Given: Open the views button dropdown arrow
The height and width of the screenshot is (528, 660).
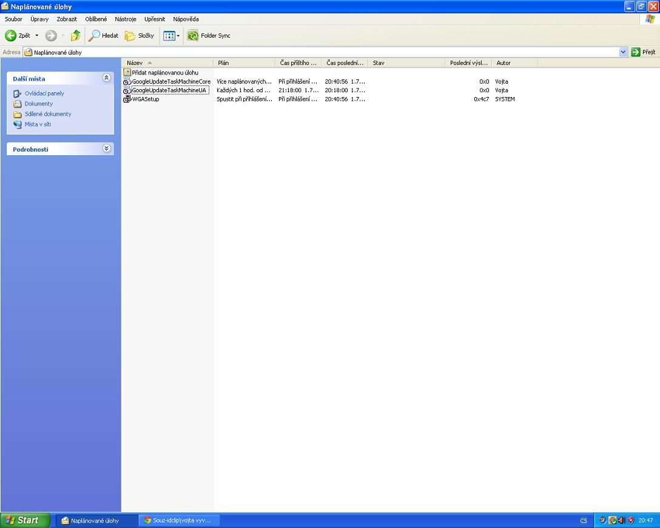Looking at the screenshot, I should (178, 36).
